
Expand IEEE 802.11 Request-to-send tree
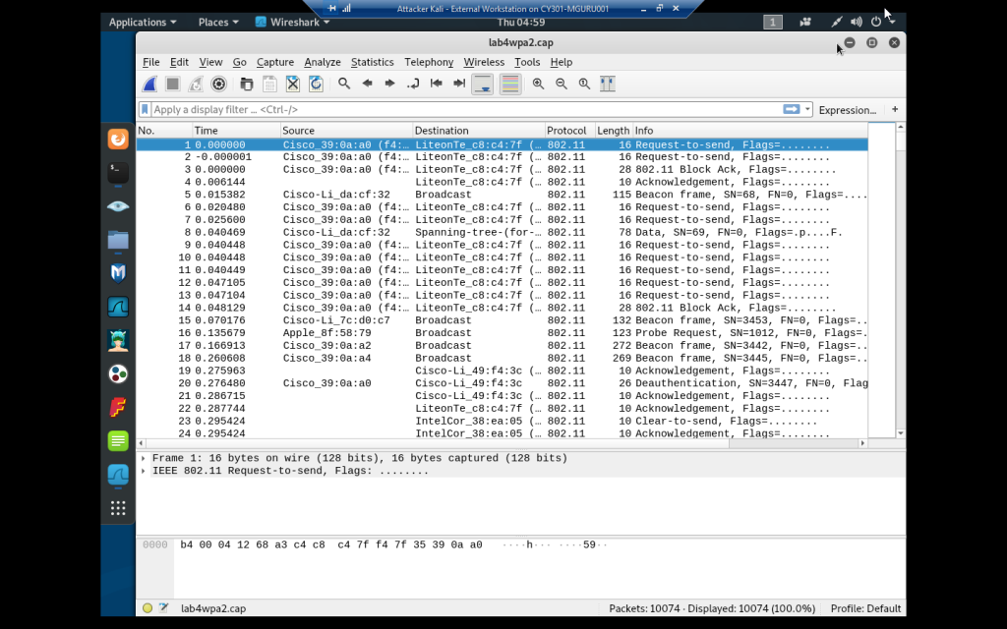(x=144, y=471)
